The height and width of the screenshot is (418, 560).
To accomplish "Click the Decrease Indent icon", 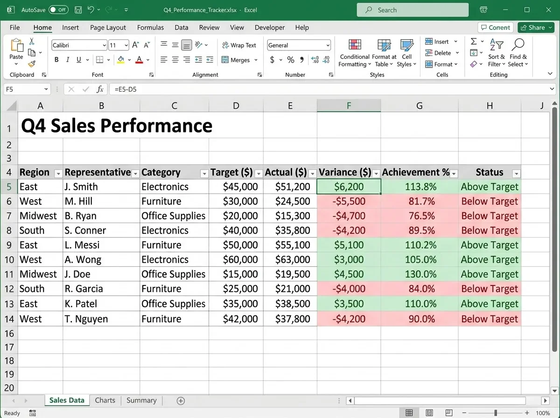I will (x=198, y=60).
